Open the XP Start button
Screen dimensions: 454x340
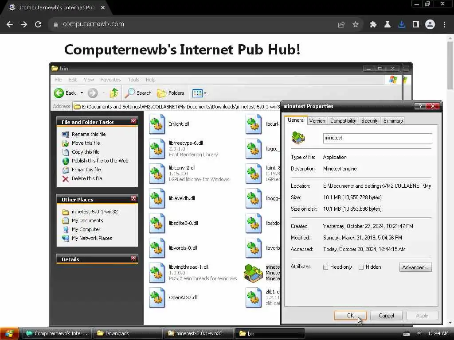(10, 334)
